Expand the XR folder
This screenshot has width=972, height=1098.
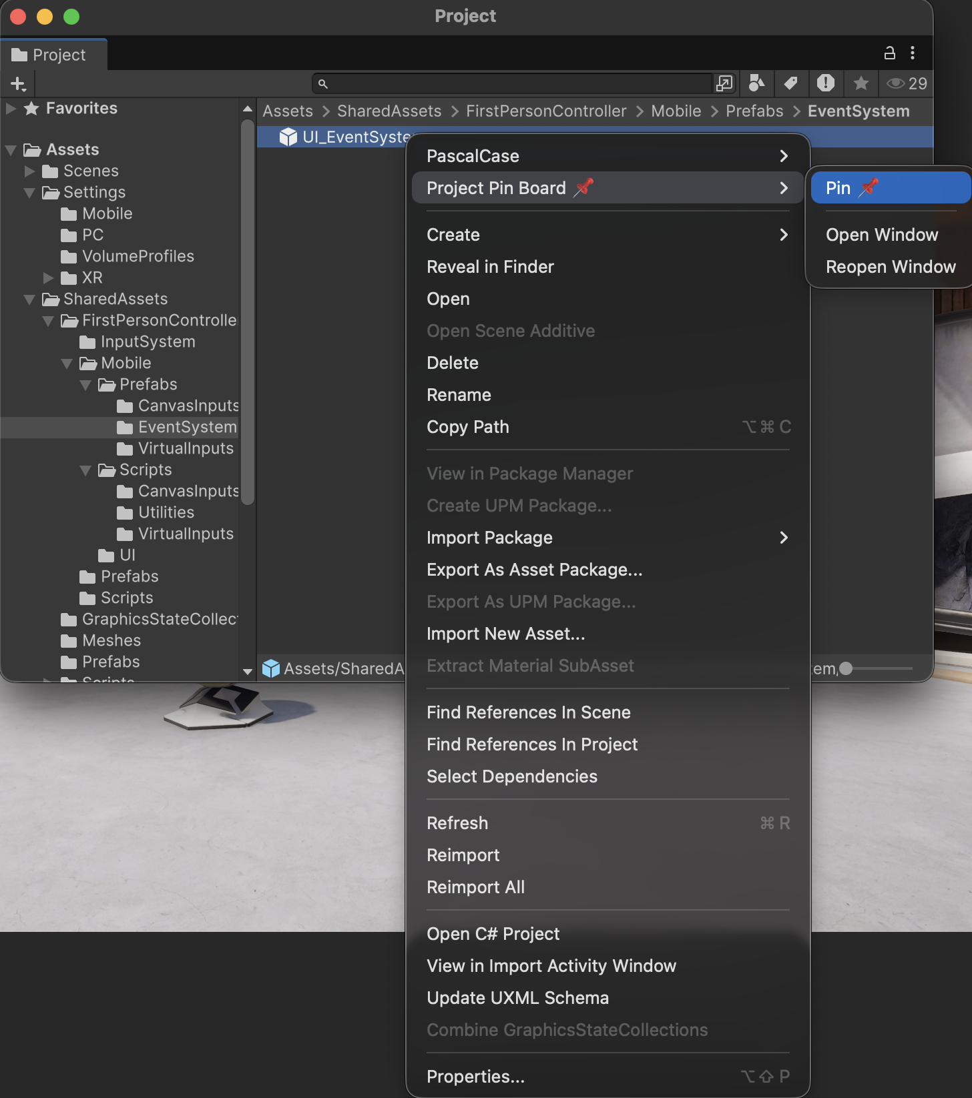[48, 278]
